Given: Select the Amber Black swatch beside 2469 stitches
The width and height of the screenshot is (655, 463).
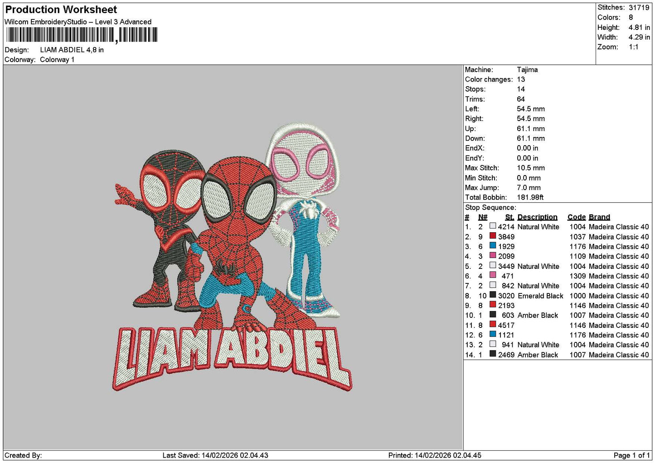Looking at the screenshot, I should tap(493, 354).
